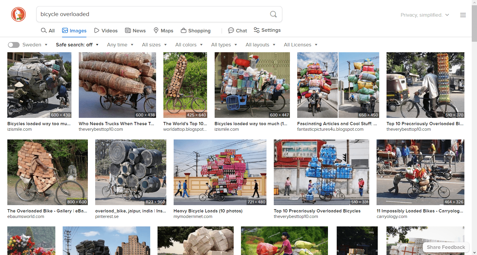Image resolution: width=477 pixels, height=255 pixels.
Task: Open the Maps search tab
Action: pyautogui.click(x=163, y=31)
